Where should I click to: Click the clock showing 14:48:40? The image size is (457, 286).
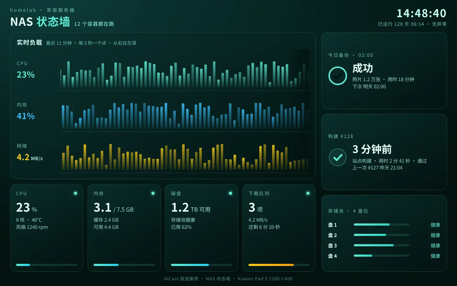pyautogui.click(x=422, y=13)
